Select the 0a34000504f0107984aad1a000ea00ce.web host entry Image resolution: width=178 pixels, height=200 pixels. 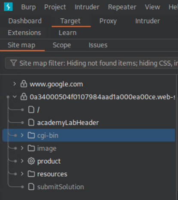pos(103,97)
